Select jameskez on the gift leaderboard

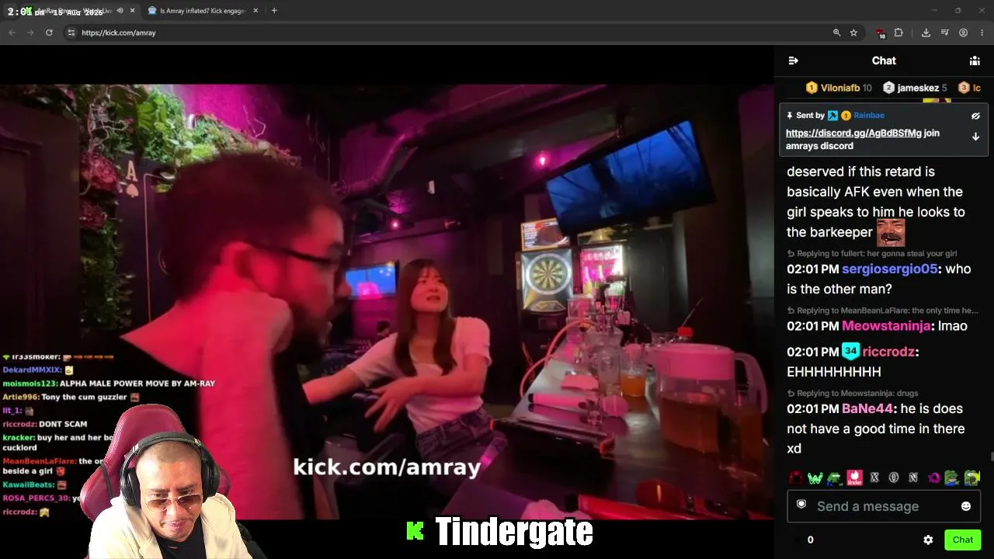point(915,88)
